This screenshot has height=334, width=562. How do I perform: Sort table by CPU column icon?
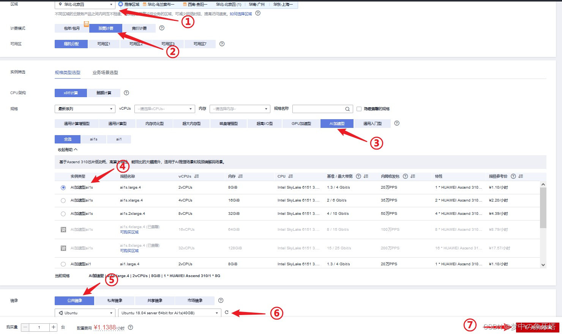(x=290, y=176)
